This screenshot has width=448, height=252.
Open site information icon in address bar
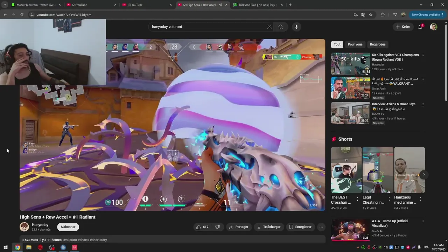pos(32,15)
